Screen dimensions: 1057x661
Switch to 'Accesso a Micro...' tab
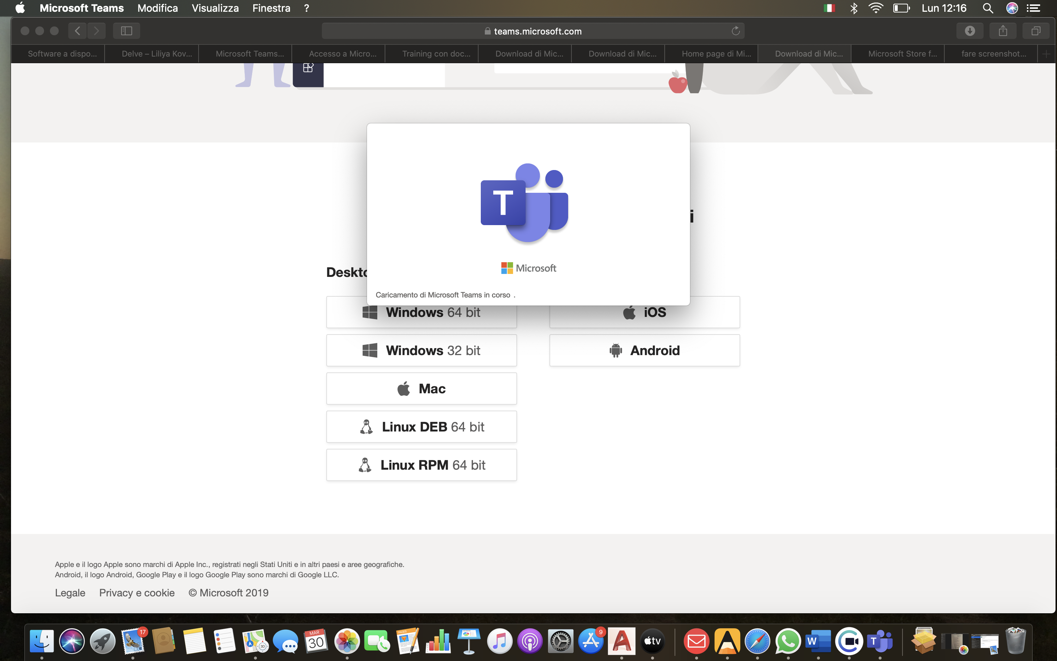(x=338, y=54)
